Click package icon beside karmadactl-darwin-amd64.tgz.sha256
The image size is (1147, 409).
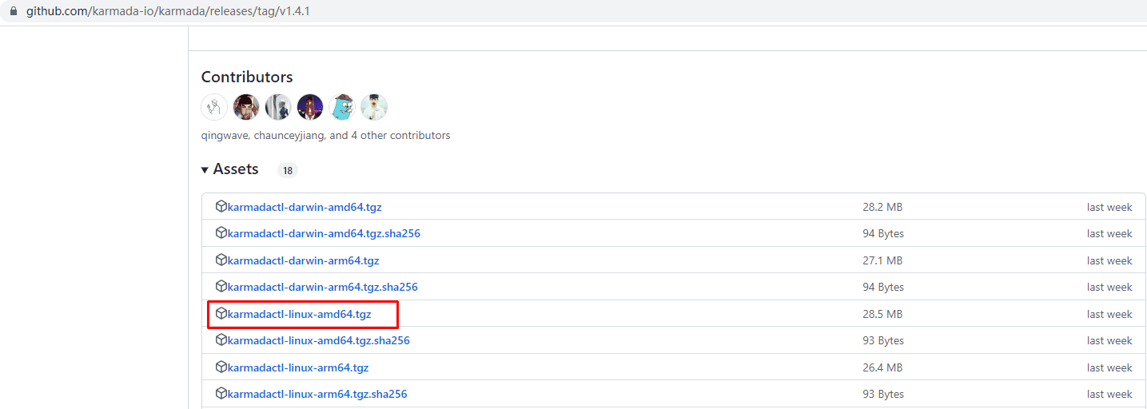[221, 232]
